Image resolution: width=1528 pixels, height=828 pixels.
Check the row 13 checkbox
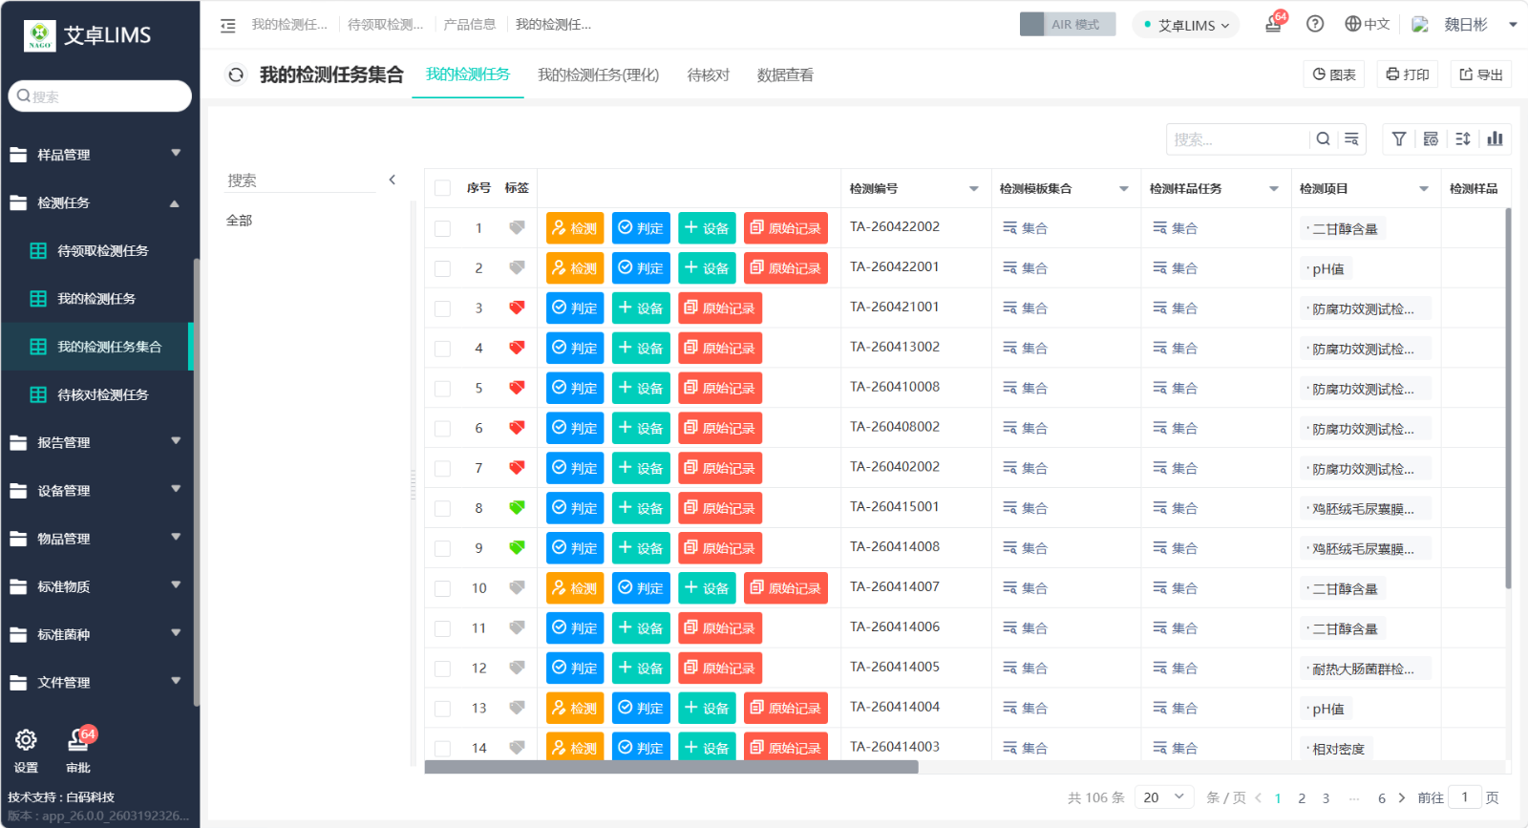[442, 709]
